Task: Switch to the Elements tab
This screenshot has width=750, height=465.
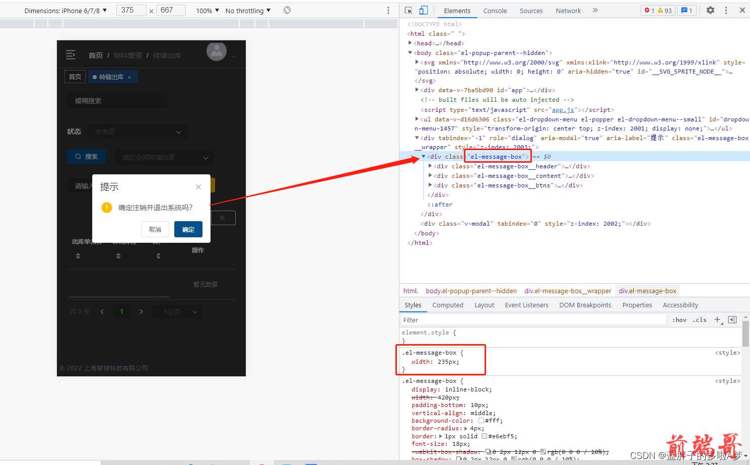Action: pyautogui.click(x=457, y=11)
